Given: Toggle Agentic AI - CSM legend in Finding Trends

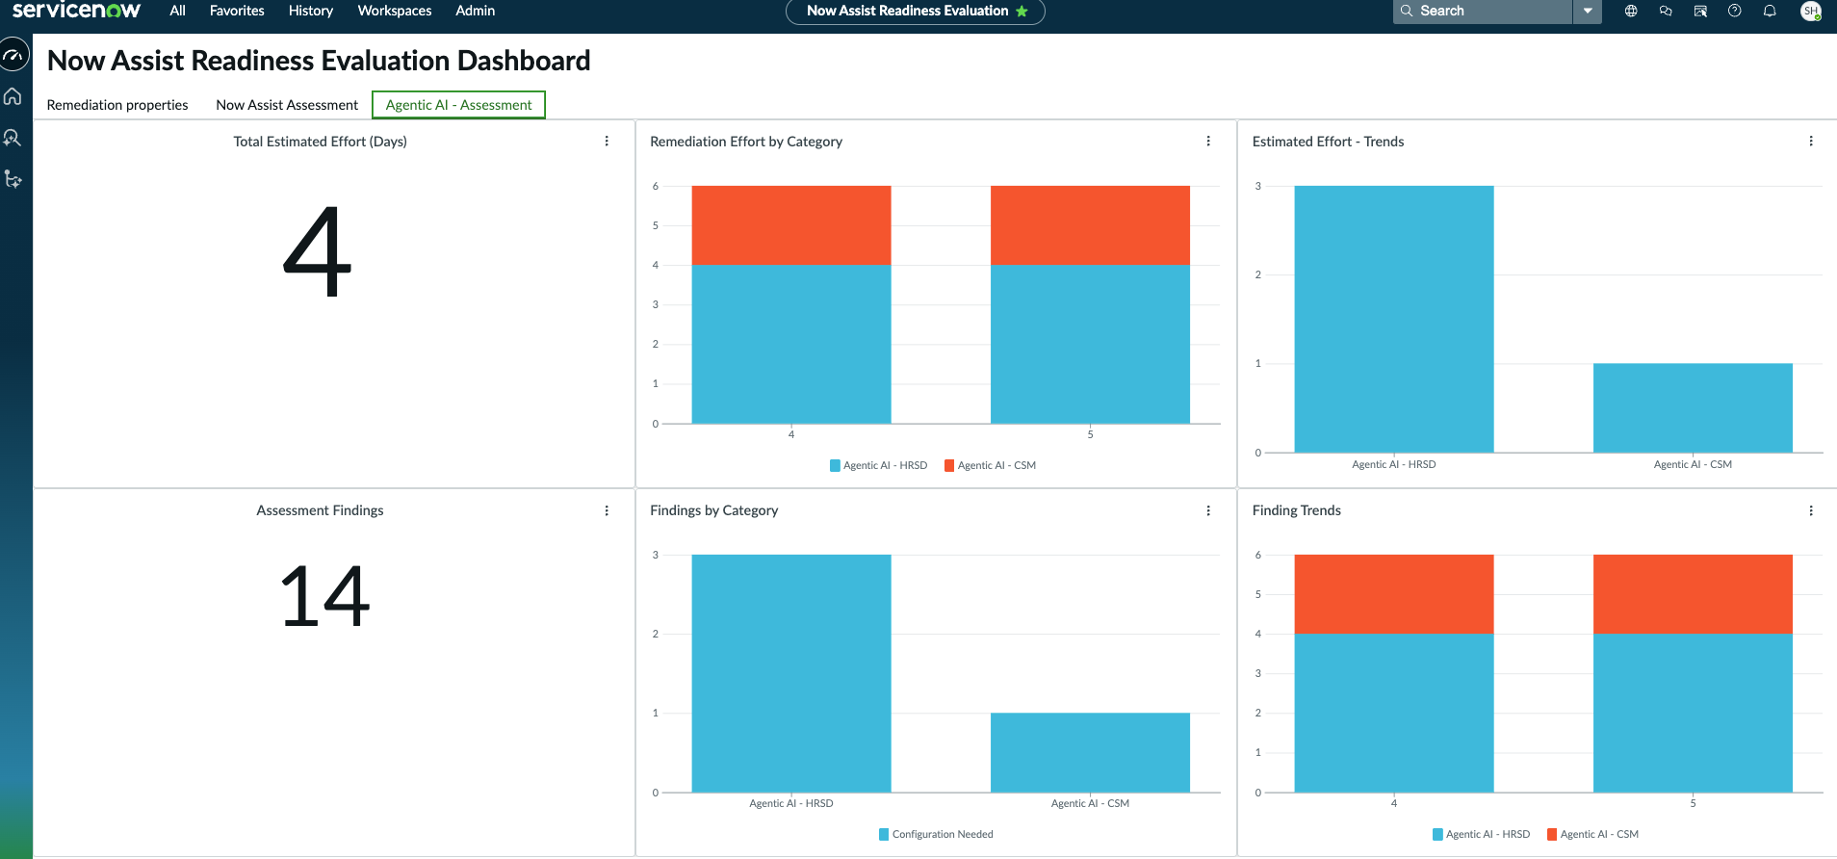Looking at the screenshot, I should point(1592,834).
